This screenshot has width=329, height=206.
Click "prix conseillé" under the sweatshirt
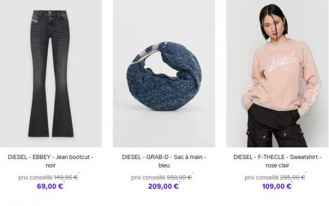pos(262,178)
